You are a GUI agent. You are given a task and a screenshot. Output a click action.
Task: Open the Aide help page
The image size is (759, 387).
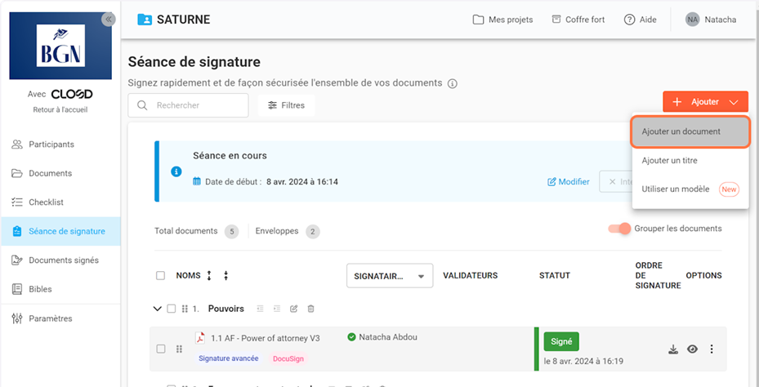(x=640, y=20)
